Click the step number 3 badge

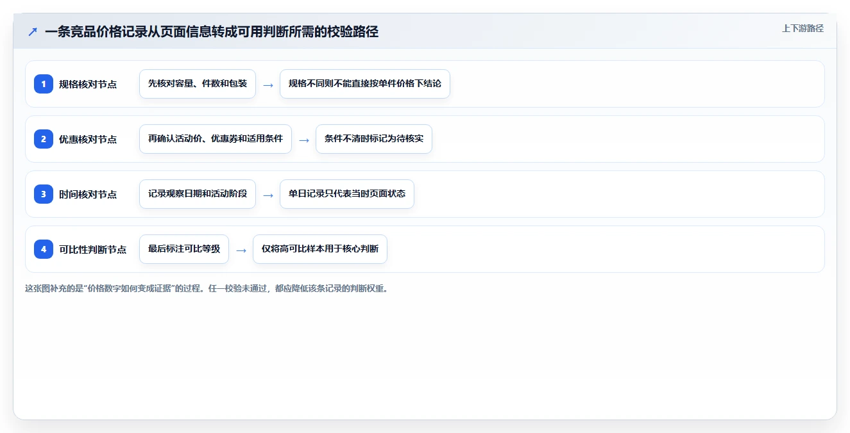pyautogui.click(x=44, y=194)
